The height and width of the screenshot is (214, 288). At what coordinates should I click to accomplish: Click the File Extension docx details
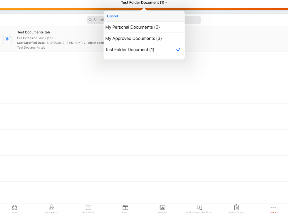pyautogui.click(x=37, y=38)
